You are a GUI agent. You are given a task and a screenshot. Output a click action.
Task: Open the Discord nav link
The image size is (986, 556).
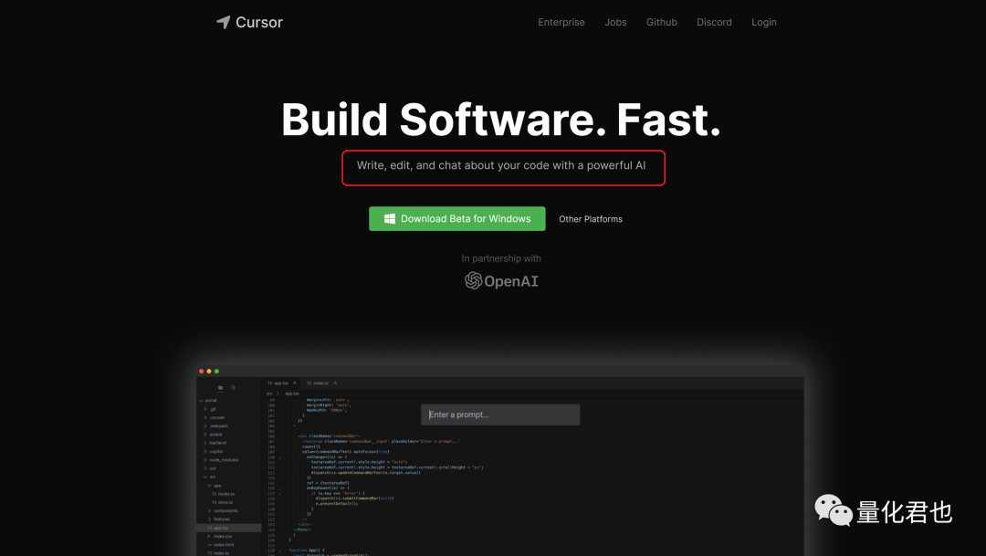(714, 22)
